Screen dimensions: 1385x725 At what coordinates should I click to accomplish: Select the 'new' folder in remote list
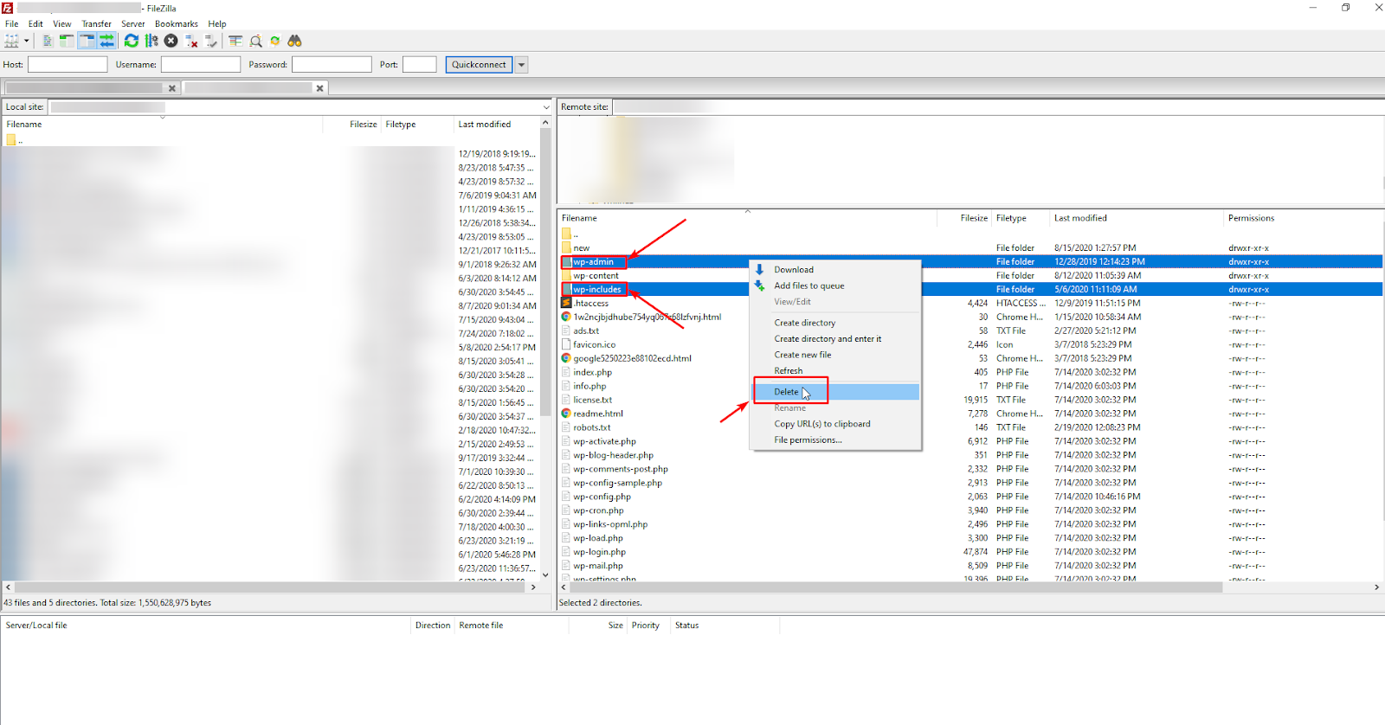click(x=581, y=248)
